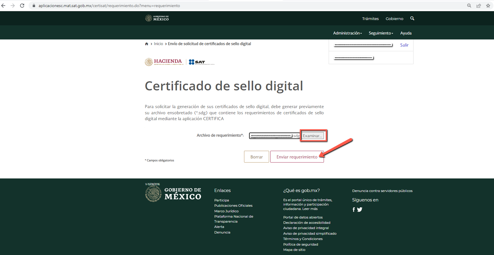The width and height of the screenshot is (494, 255).
Task: Open Aviso de privacidad integral footer link
Action: (306, 228)
